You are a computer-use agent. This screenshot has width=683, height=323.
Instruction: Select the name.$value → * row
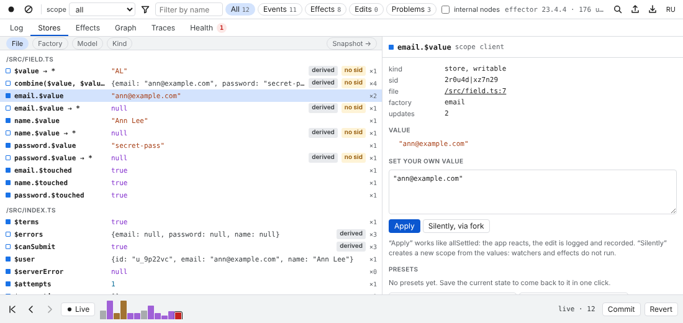[x=191, y=133]
